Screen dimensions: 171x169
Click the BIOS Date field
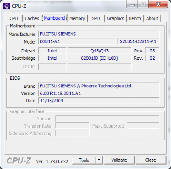[99, 101]
